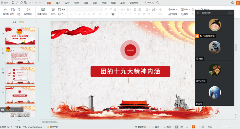This screenshot has height=129, width=240.
Task: Open the Insert (插入) ribbon tab
Action: 58,3
